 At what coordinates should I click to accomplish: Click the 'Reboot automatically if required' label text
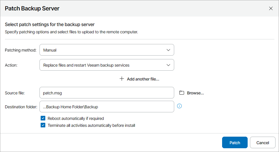75,118
